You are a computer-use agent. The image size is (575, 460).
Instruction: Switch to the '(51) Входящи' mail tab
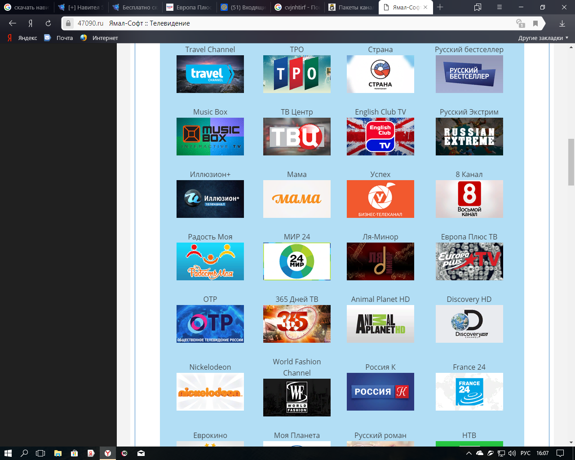tap(243, 7)
